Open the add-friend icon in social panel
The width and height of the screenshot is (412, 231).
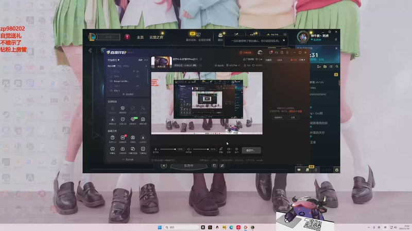click(x=319, y=67)
